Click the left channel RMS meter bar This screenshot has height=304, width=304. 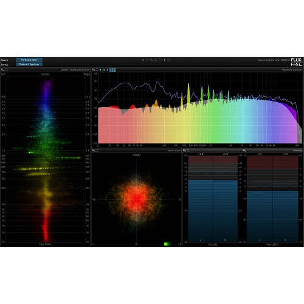tap(201, 199)
